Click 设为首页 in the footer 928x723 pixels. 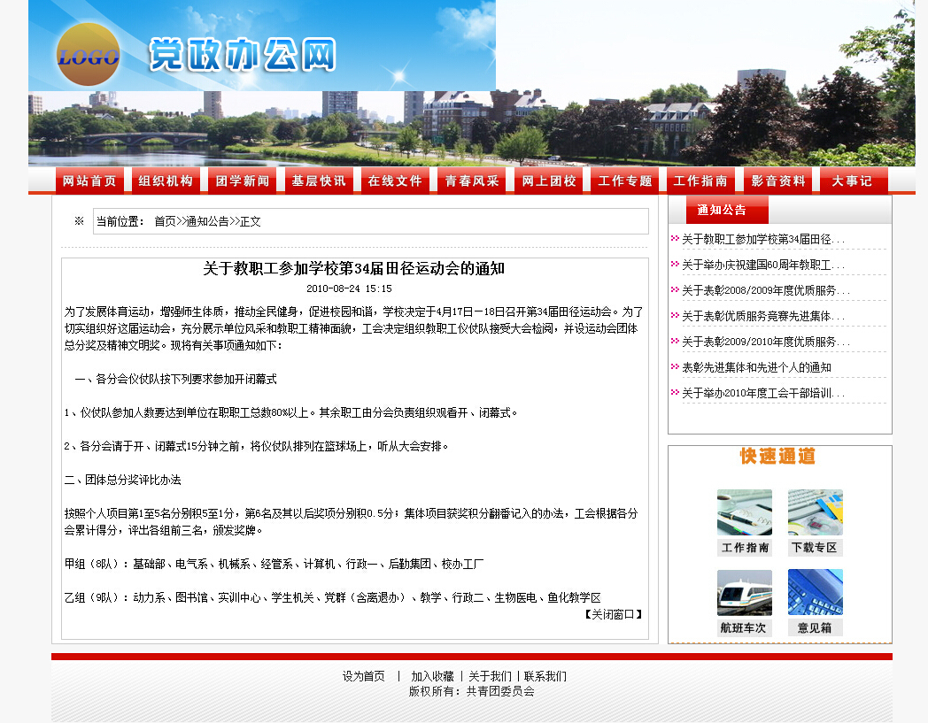[x=363, y=676]
